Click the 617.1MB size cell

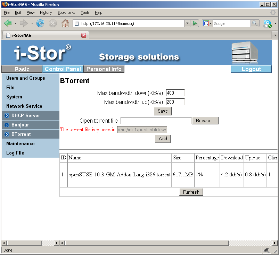click(183, 175)
